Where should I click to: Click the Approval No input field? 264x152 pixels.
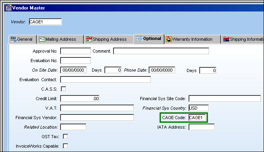75,51
